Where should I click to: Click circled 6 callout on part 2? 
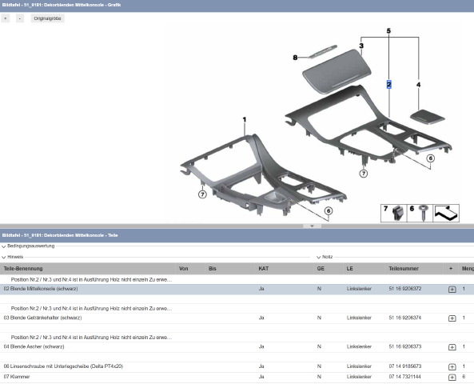(x=431, y=158)
